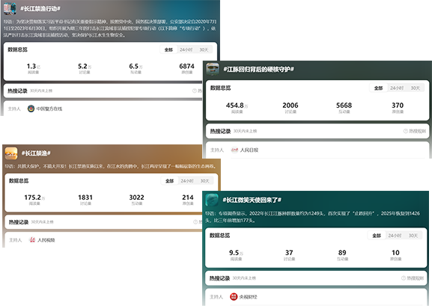
Task: Click the 中国警方在线 host avatar icon
Action: (x=31, y=108)
